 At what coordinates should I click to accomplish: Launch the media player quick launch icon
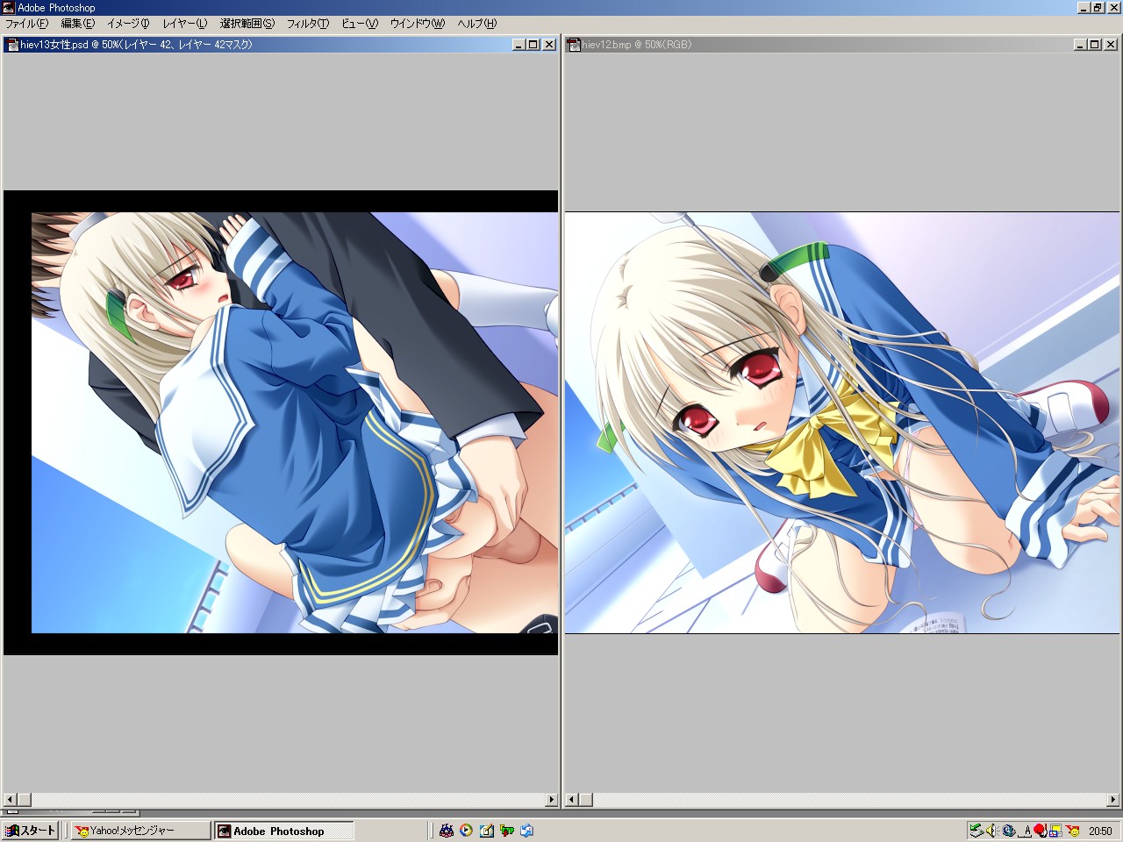pos(466,831)
